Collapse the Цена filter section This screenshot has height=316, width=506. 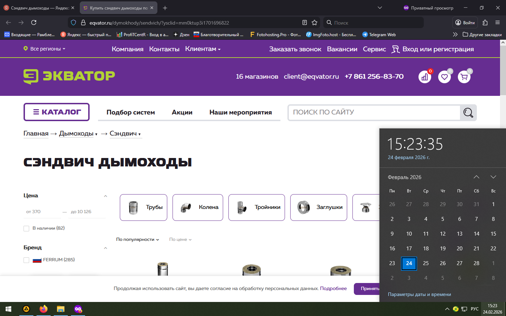(x=105, y=196)
